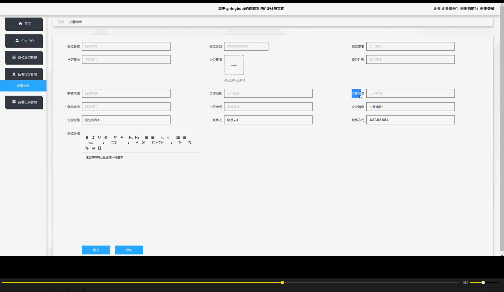Click the plus box to upload 办公环境
504x292 pixels.
pyautogui.click(x=234, y=65)
